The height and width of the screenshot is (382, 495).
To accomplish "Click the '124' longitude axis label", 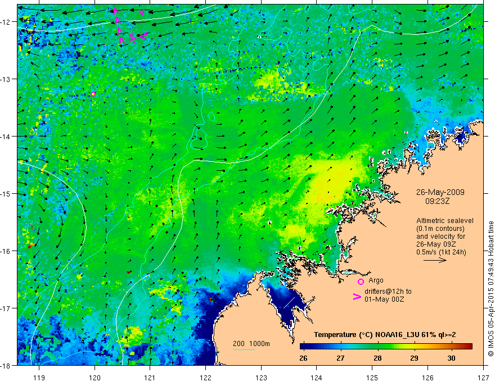I will click(317, 378).
